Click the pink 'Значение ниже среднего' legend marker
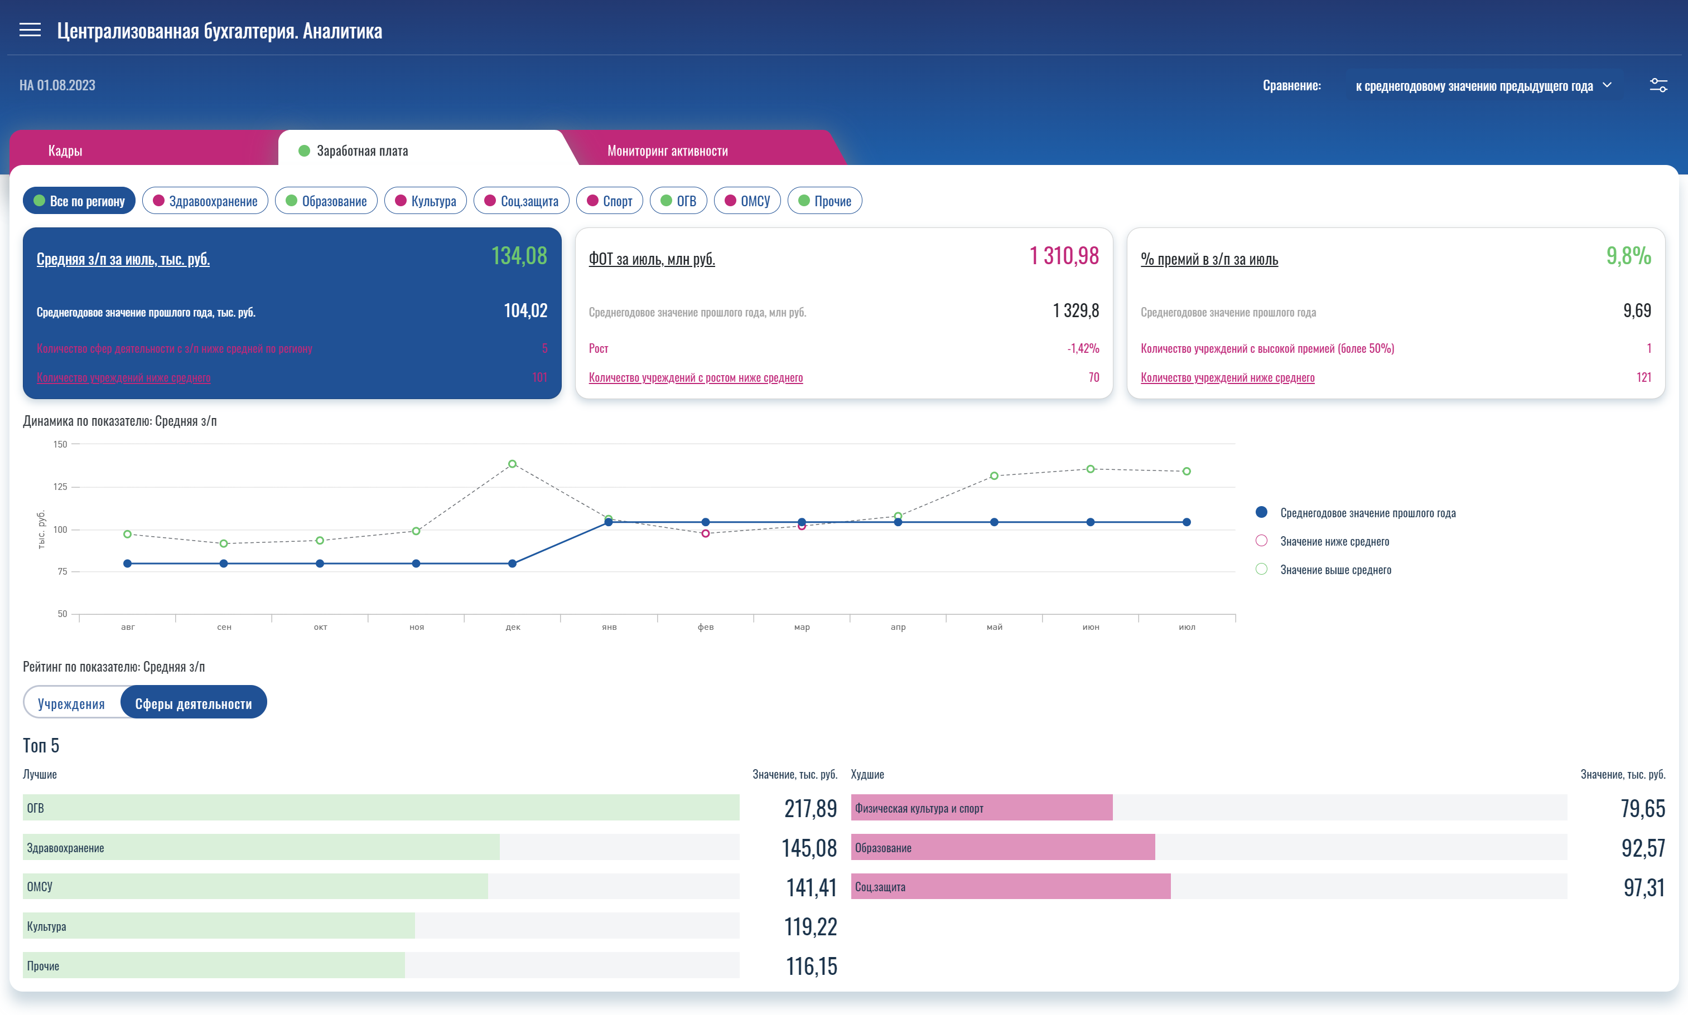 1262,541
